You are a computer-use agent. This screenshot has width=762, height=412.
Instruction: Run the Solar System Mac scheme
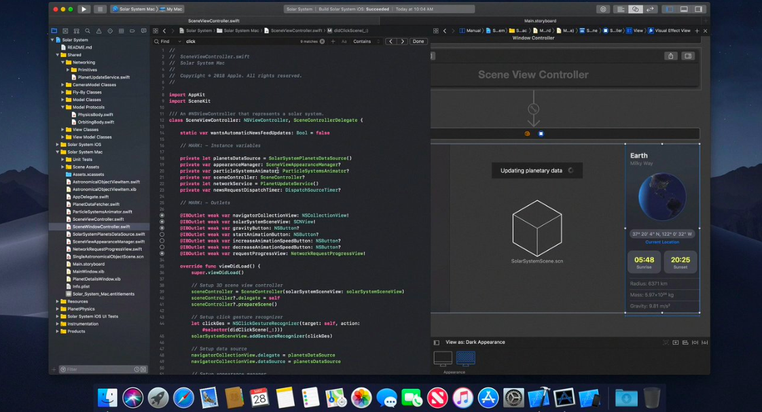(84, 9)
